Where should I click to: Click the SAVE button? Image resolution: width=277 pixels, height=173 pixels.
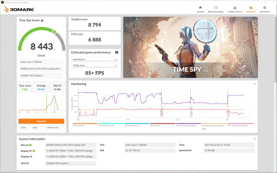pyautogui.click(x=35, y=128)
